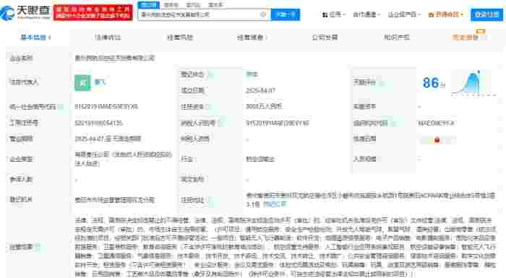Image resolution: width=506 pixels, height=278 pixels.
Task: Switch to the 基本信息 tab
Action: [x=35, y=38]
